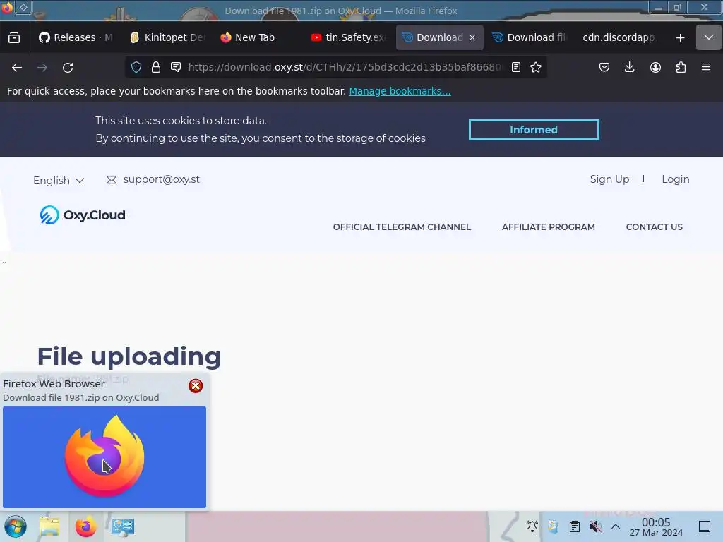Toggle reader view icon
723x542 pixels.
point(516,67)
